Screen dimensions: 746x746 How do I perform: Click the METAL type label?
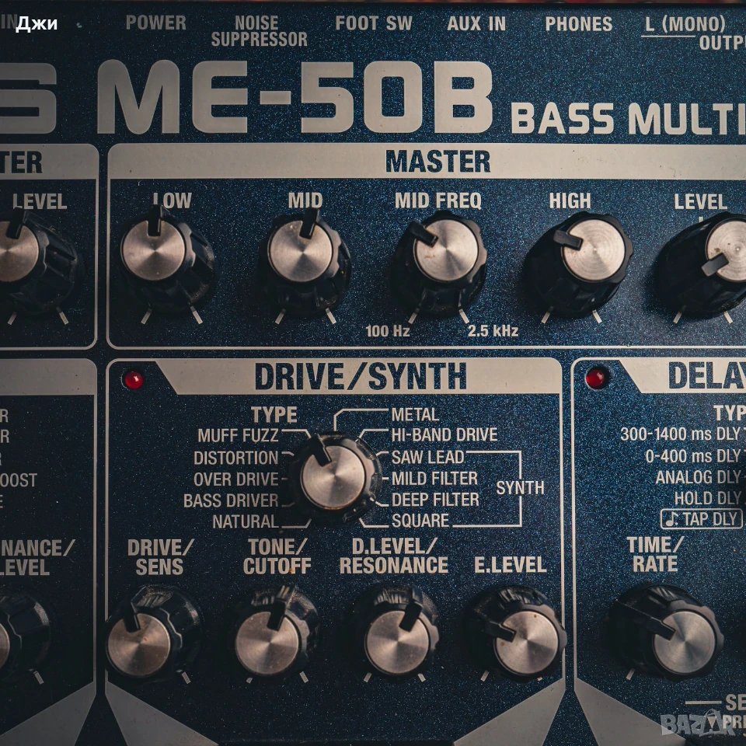(415, 414)
